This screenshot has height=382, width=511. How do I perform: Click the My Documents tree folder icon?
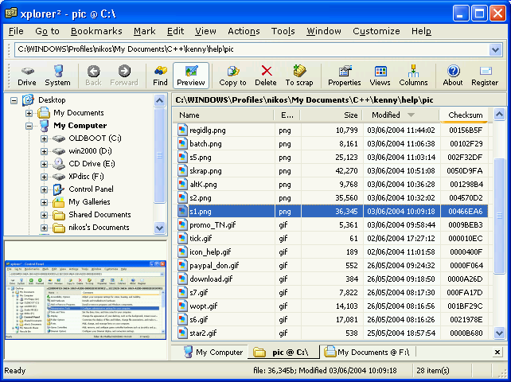click(43, 113)
